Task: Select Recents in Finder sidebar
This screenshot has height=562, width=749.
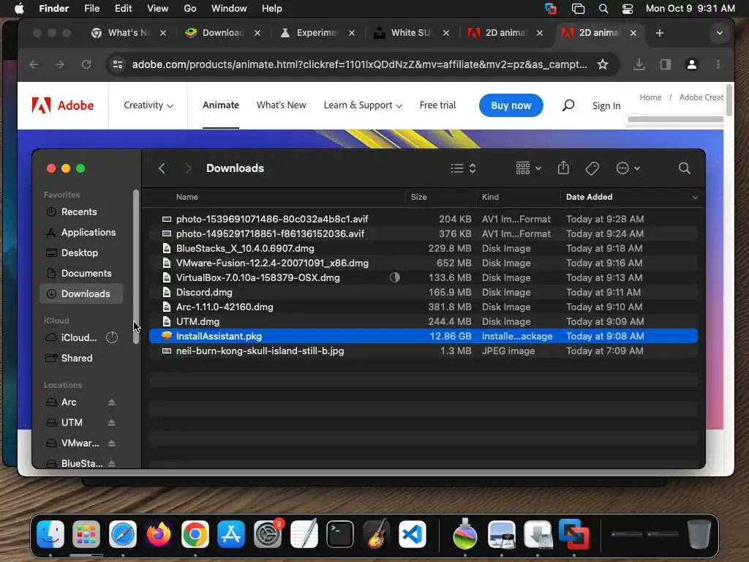Action: pos(81,211)
